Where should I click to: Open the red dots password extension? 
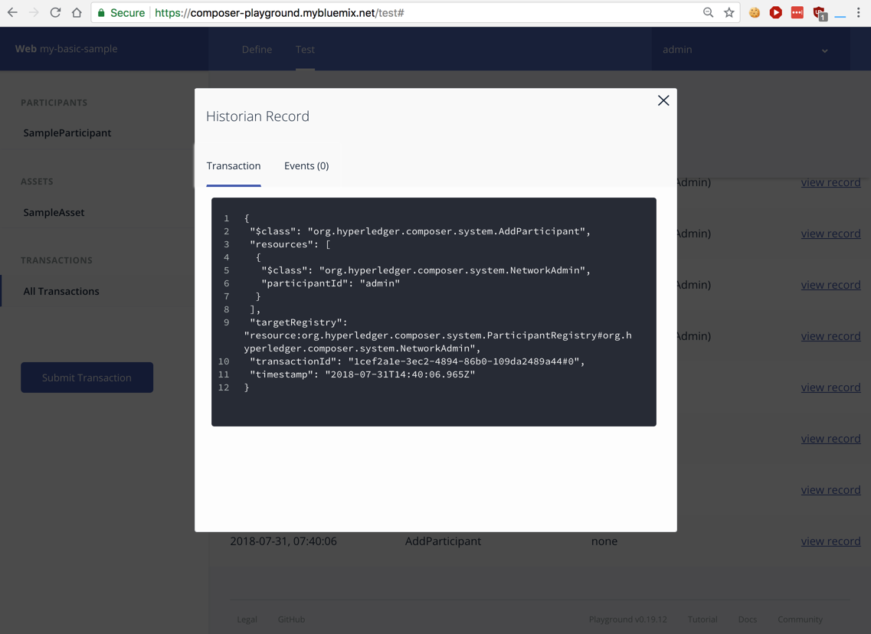tap(797, 12)
